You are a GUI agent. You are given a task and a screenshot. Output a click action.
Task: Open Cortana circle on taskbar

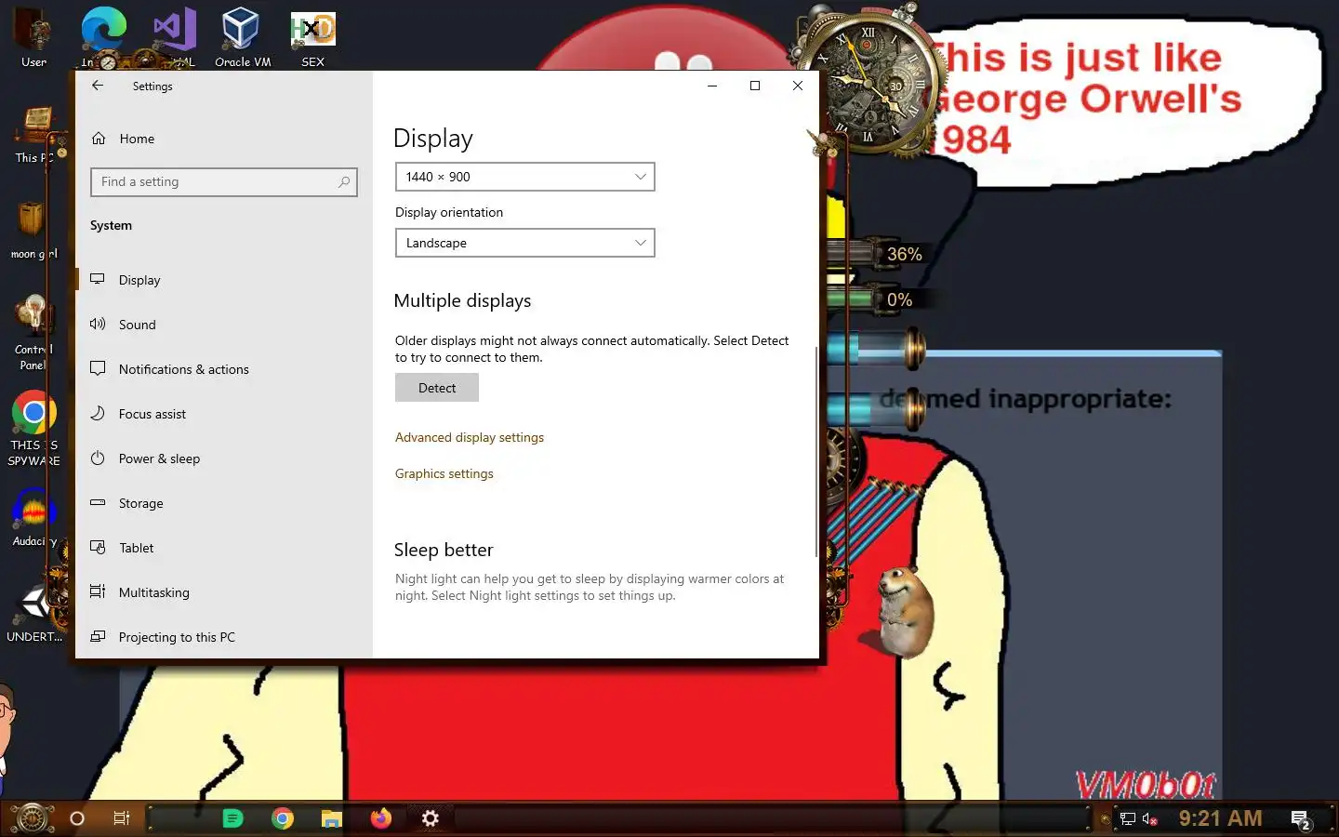point(77,818)
